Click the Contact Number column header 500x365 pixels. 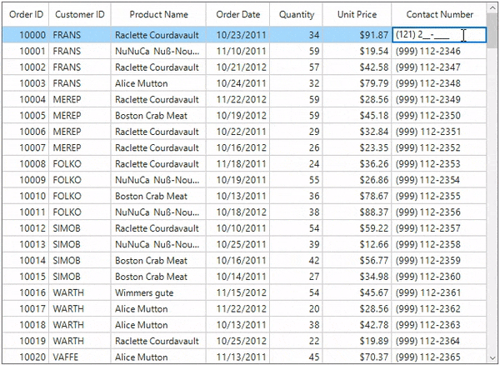439,14
